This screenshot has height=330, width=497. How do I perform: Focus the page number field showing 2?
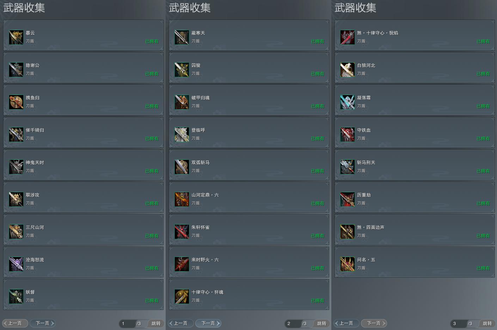coord(293,323)
